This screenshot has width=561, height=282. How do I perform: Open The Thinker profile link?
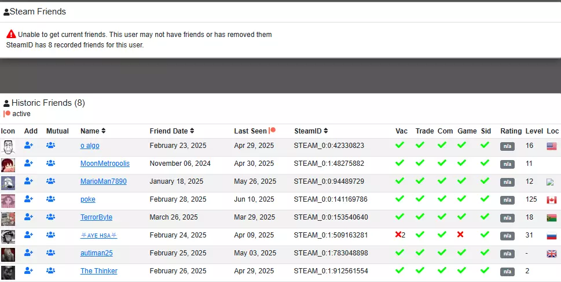click(x=99, y=270)
